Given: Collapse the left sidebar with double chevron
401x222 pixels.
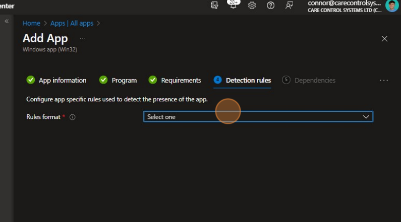Looking at the screenshot, I should click(7, 22).
